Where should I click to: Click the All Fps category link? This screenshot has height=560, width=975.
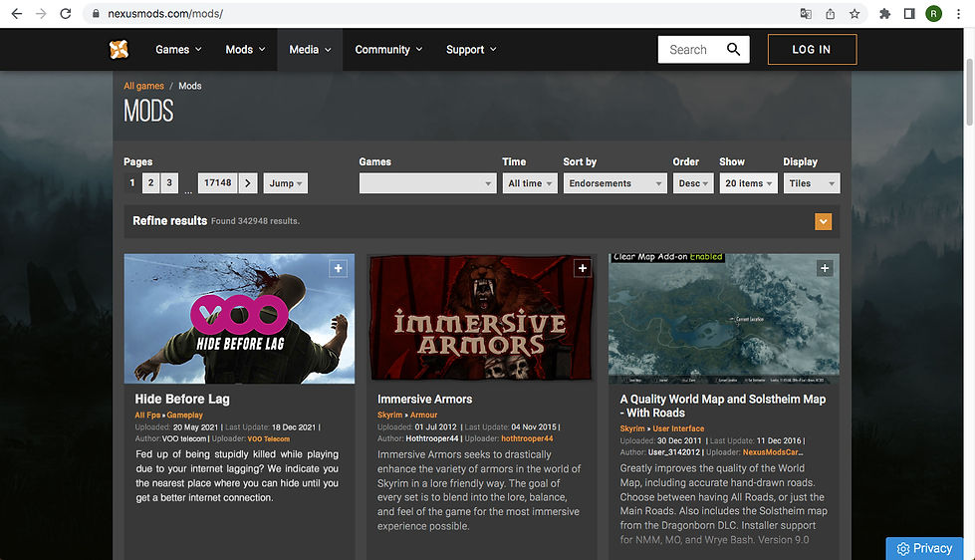tap(147, 416)
